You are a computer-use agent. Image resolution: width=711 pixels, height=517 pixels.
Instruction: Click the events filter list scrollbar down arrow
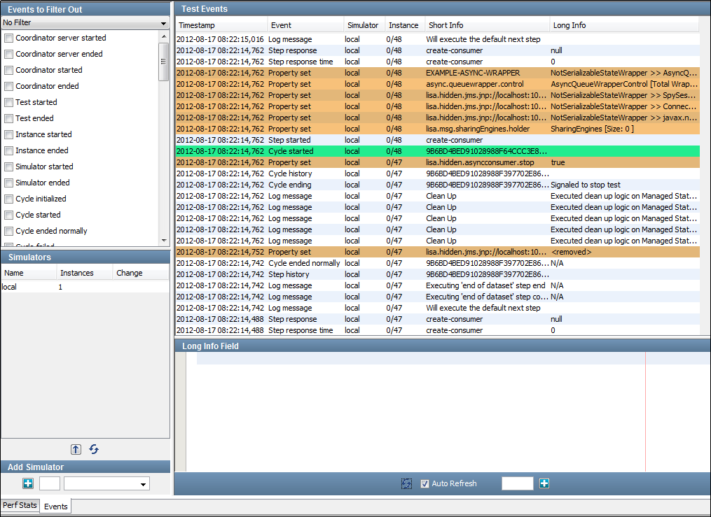(x=164, y=241)
